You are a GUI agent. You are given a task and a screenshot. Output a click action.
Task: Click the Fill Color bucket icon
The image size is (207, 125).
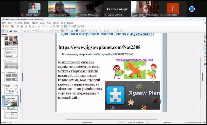(16, 31)
